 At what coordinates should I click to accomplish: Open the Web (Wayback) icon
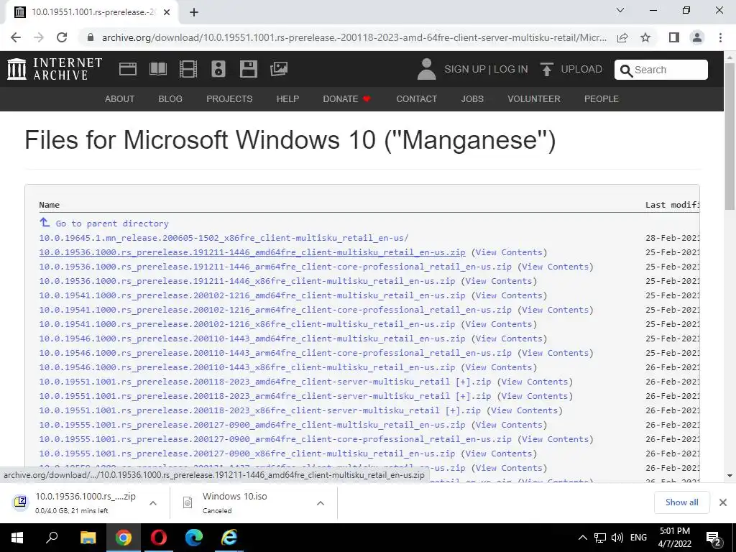[x=128, y=70]
